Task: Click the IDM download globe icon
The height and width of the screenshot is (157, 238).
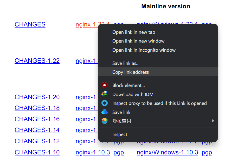Action: coord(105,94)
